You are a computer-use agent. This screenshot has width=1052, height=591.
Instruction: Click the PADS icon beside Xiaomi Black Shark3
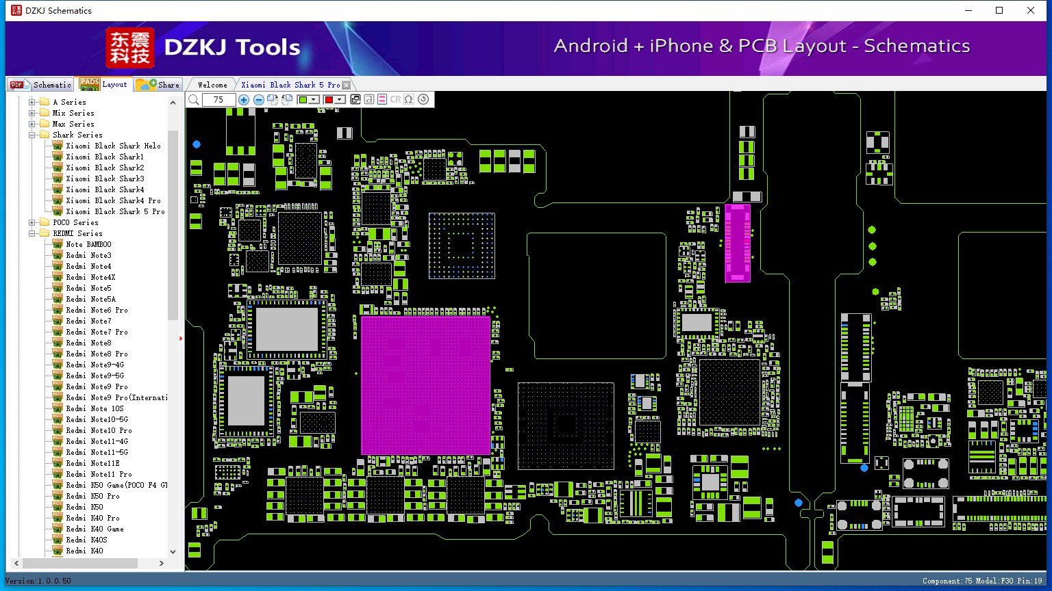point(58,179)
